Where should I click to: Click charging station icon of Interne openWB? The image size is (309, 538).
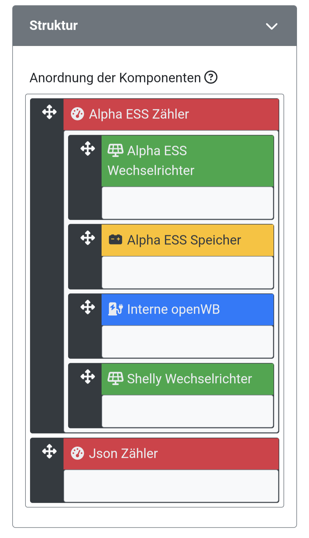pyautogui.click(x=115, y=309)
